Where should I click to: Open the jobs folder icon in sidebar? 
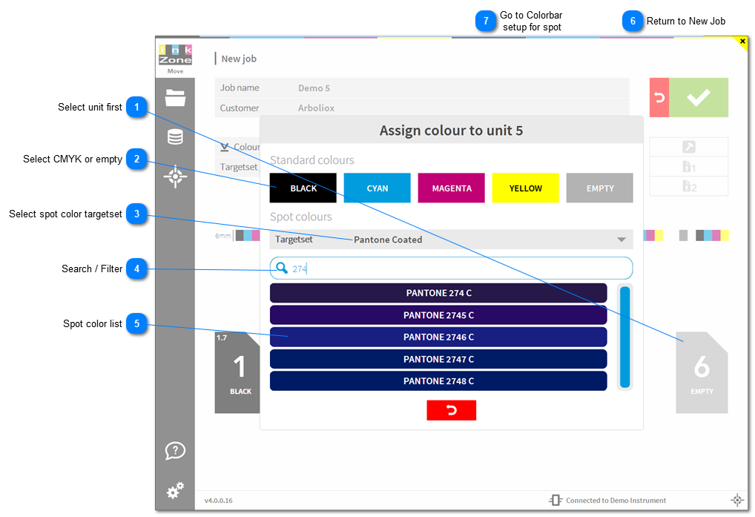point(175,98)
